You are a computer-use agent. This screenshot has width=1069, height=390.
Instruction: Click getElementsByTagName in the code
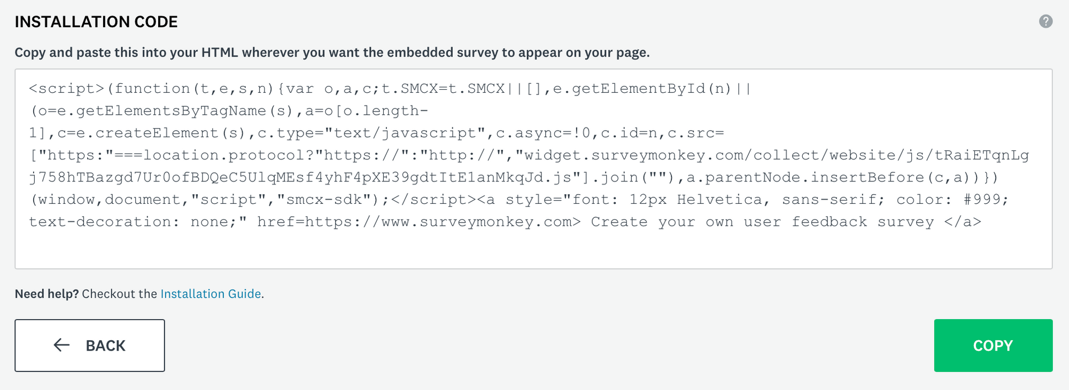[x=171, y=111]
